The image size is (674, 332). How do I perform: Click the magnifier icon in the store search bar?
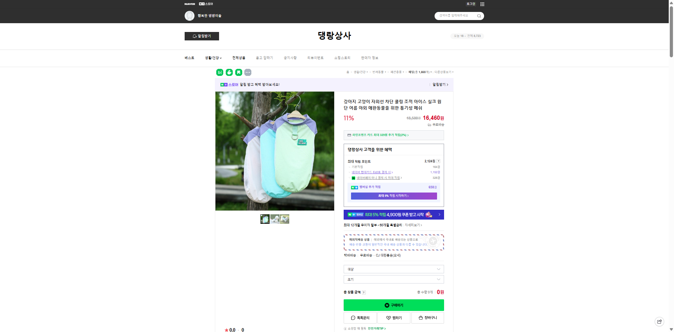pyautogui.click(x=478, y=16)
